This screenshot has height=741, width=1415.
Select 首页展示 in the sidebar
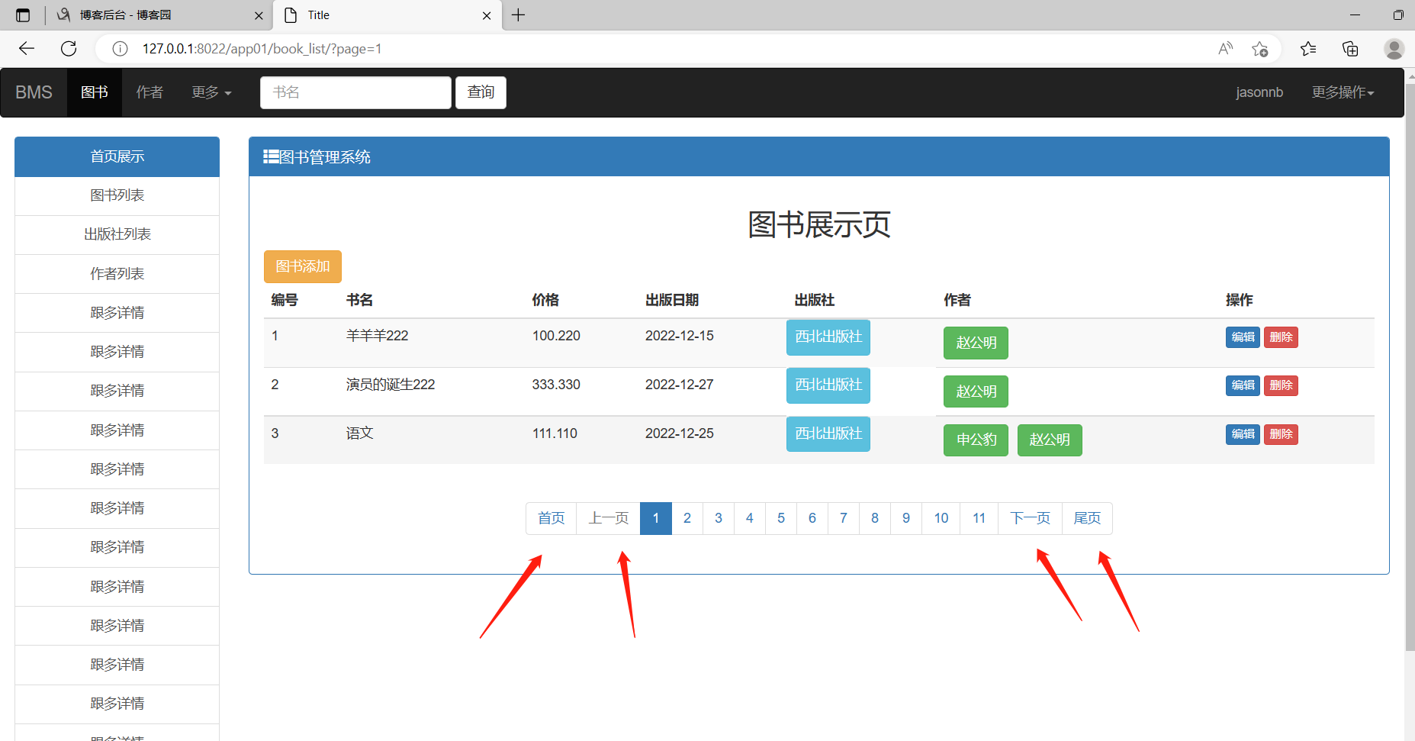coord(117,156)
